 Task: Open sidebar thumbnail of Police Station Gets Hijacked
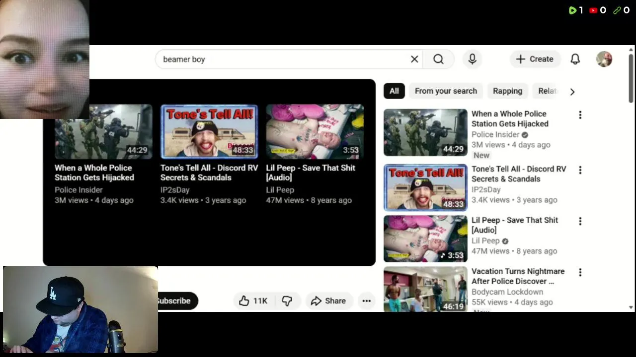pyautogui.click(x=425, y=132)
